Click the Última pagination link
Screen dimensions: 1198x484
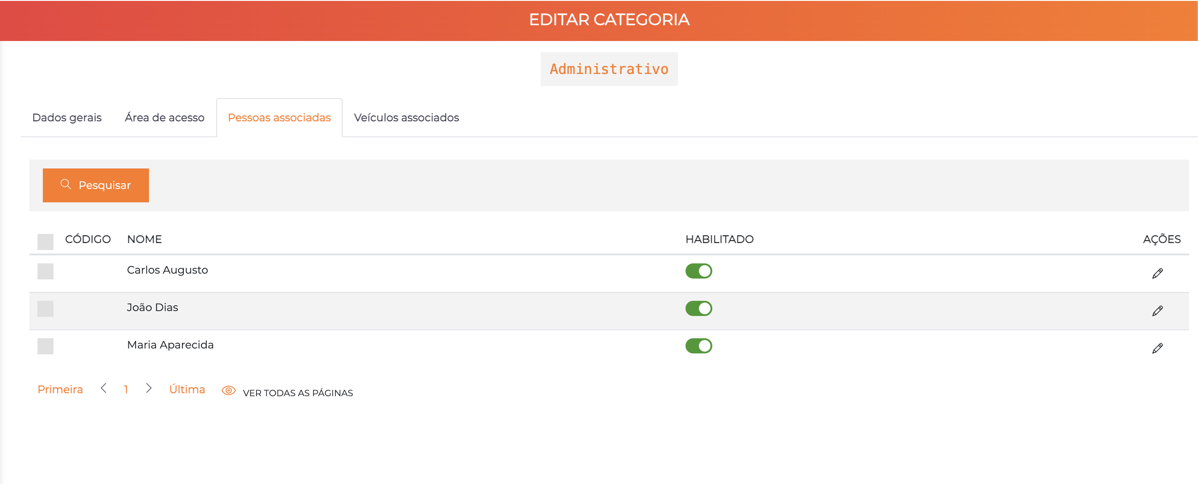(187, 389)
